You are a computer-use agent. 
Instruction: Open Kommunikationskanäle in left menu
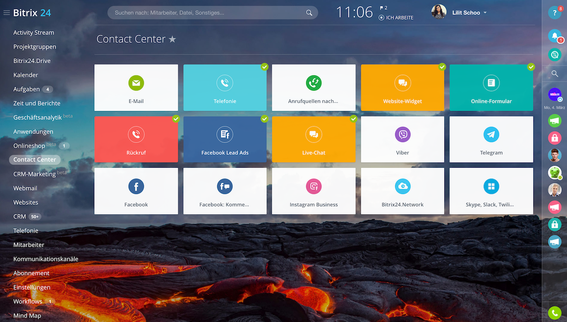pos(46,259)
